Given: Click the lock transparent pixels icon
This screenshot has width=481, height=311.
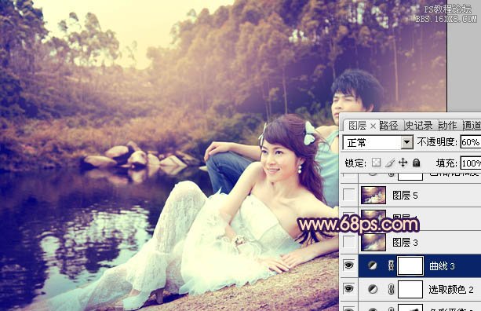Looking at the screenshot, I should (x=376, y=163).
